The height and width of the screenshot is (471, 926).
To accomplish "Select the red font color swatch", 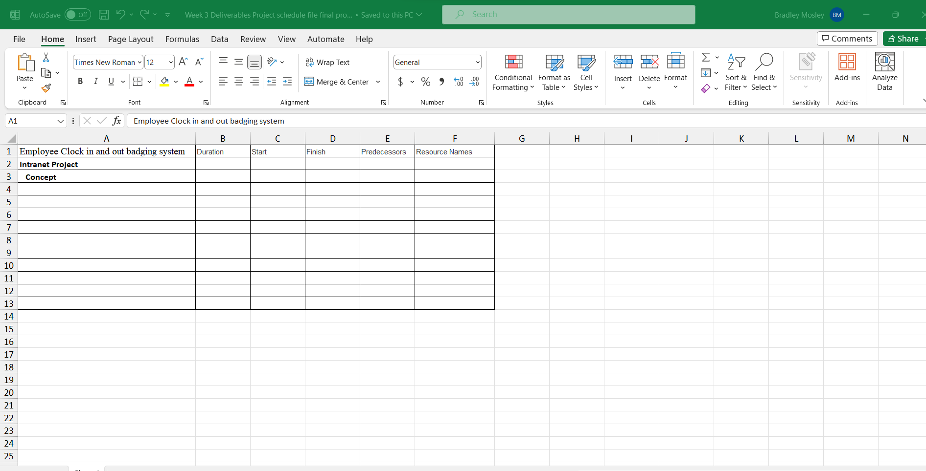I will coord(189,85).
